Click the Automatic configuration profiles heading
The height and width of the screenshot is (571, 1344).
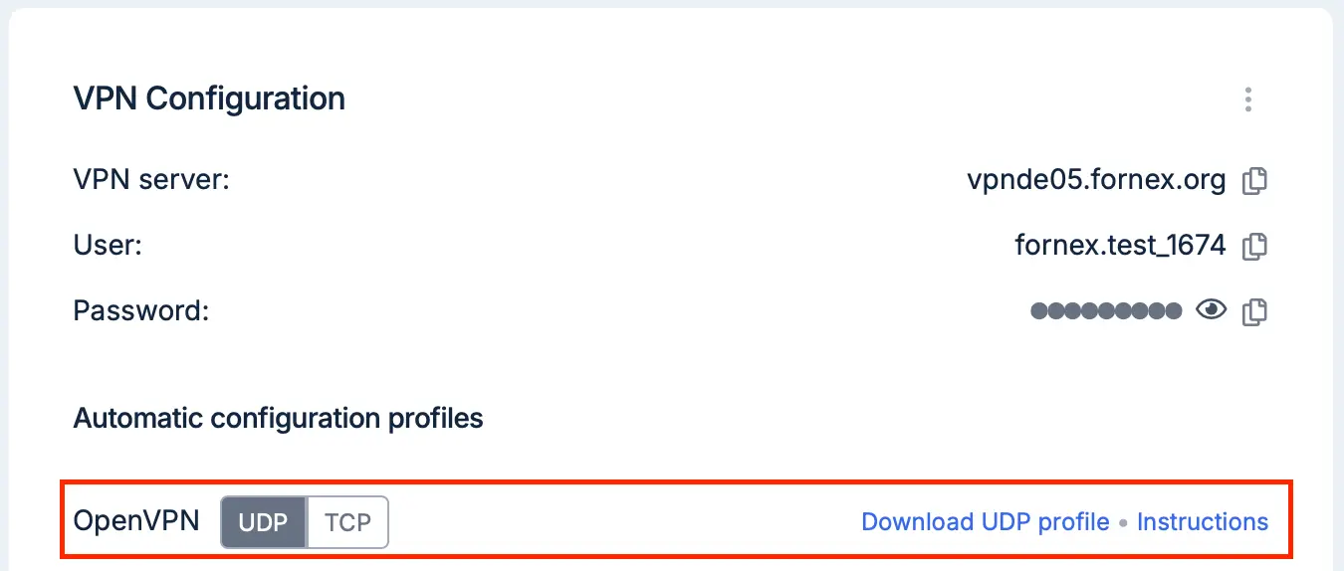point(279,418)
